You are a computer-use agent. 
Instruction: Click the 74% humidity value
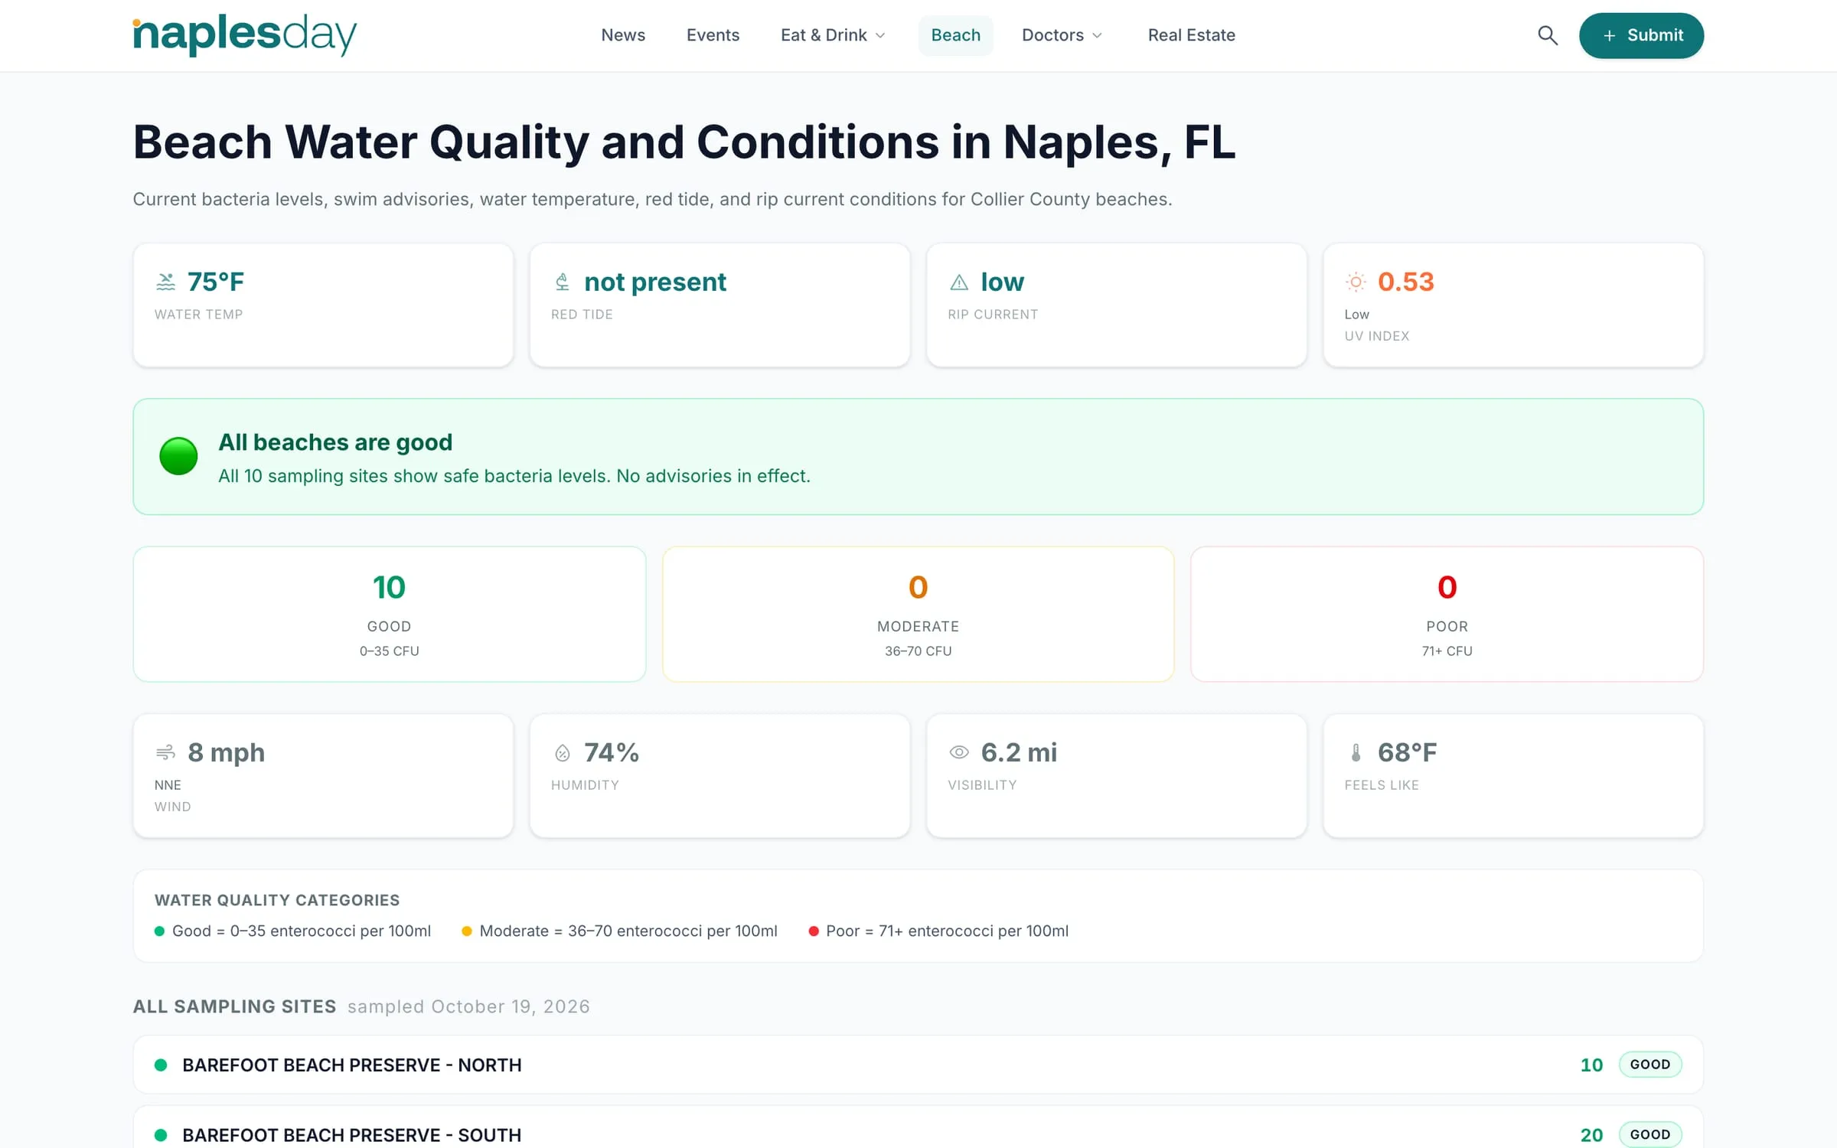(x=611, y=752)
